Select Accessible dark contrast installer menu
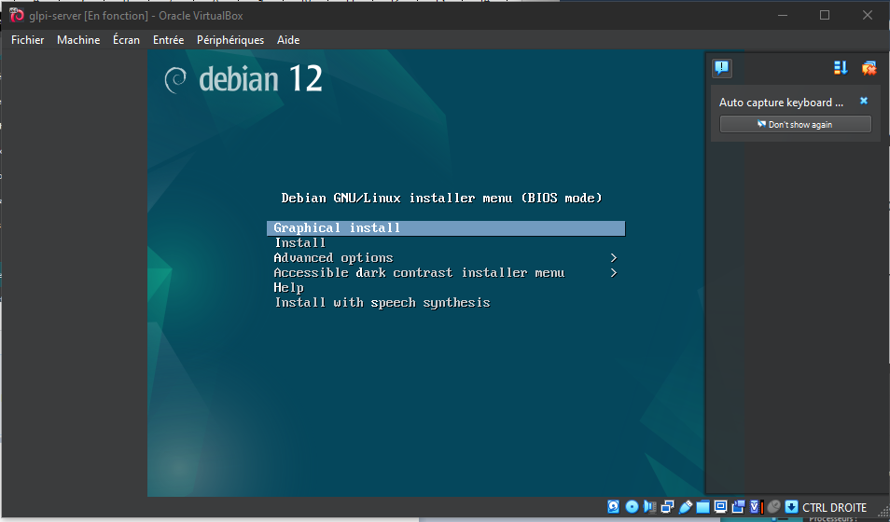Image resolution: width=890 pixels, height=522 pixels. 419,272
